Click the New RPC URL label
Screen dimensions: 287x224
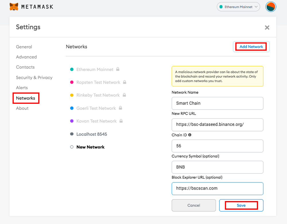click(184, 114)
